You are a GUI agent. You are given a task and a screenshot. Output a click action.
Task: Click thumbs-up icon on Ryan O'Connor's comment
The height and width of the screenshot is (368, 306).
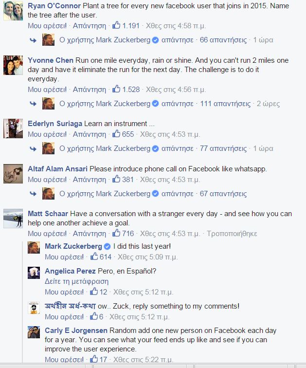click(116, 24)
